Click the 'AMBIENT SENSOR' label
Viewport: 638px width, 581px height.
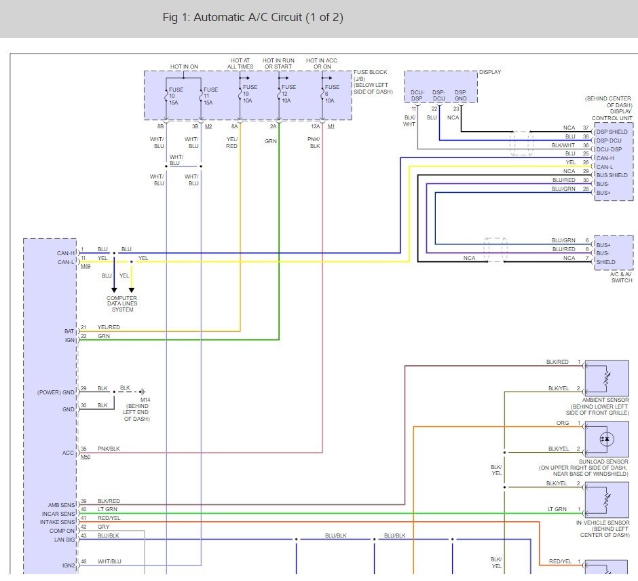pyautogui.click(x=605, y=400)
